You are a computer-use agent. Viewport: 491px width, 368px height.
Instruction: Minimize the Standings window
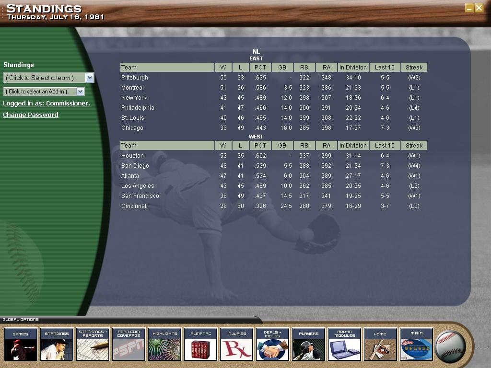click(x=469, y=8)
